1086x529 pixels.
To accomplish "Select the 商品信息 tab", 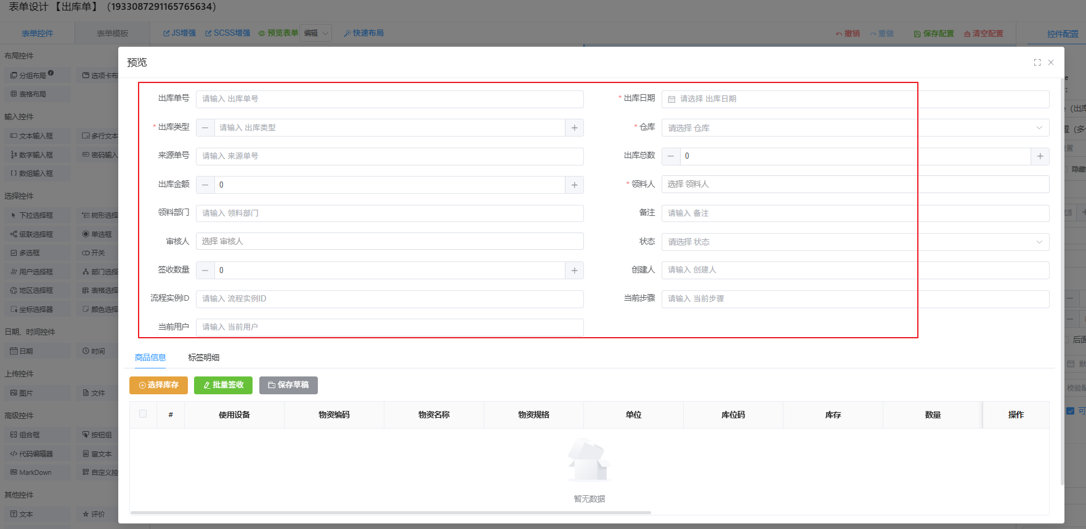I will [150, 357].
